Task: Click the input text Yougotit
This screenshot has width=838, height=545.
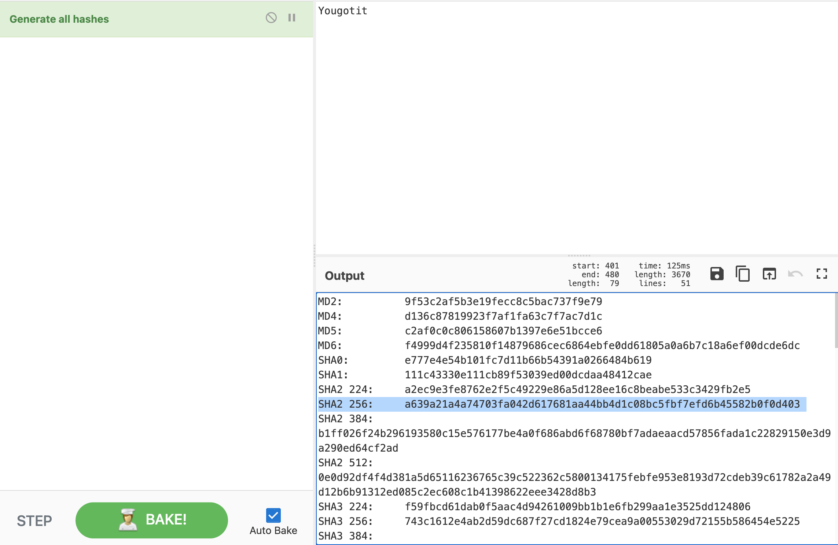Action: click(x=342, y=11)
